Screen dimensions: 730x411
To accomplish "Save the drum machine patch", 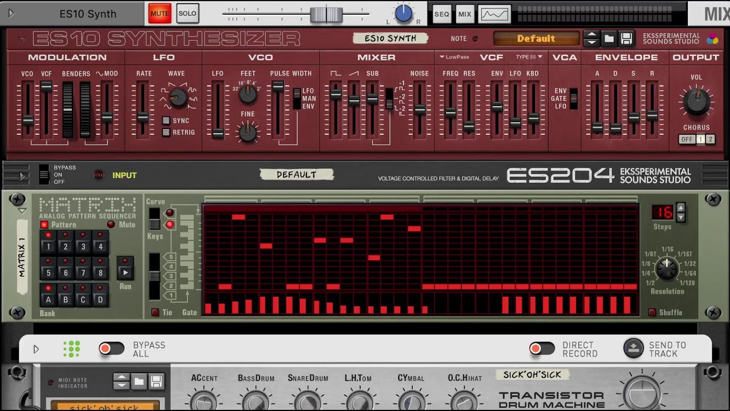I will (156, 381).
